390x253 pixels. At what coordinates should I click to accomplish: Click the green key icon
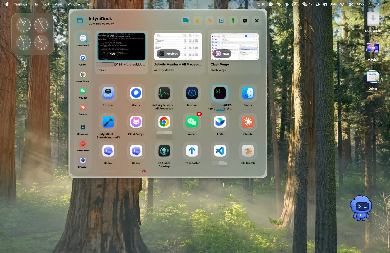[233, 20]
